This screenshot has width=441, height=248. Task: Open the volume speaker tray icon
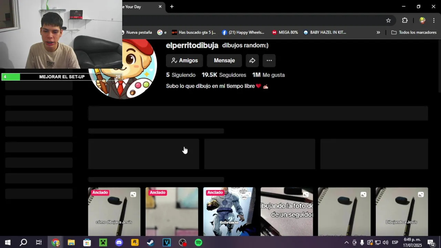click(386, 242)
